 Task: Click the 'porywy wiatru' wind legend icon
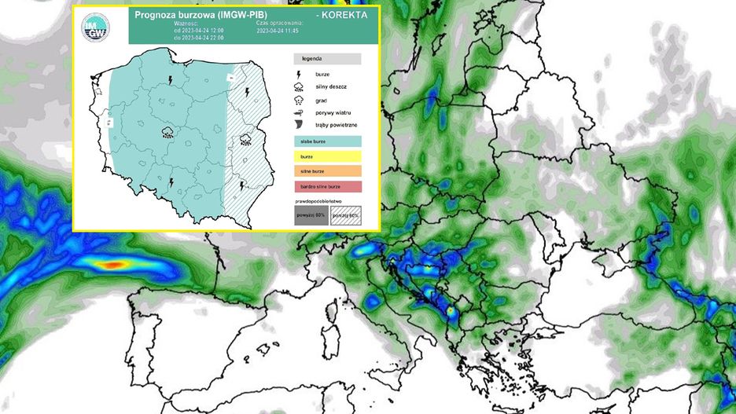tap(298, 113)
